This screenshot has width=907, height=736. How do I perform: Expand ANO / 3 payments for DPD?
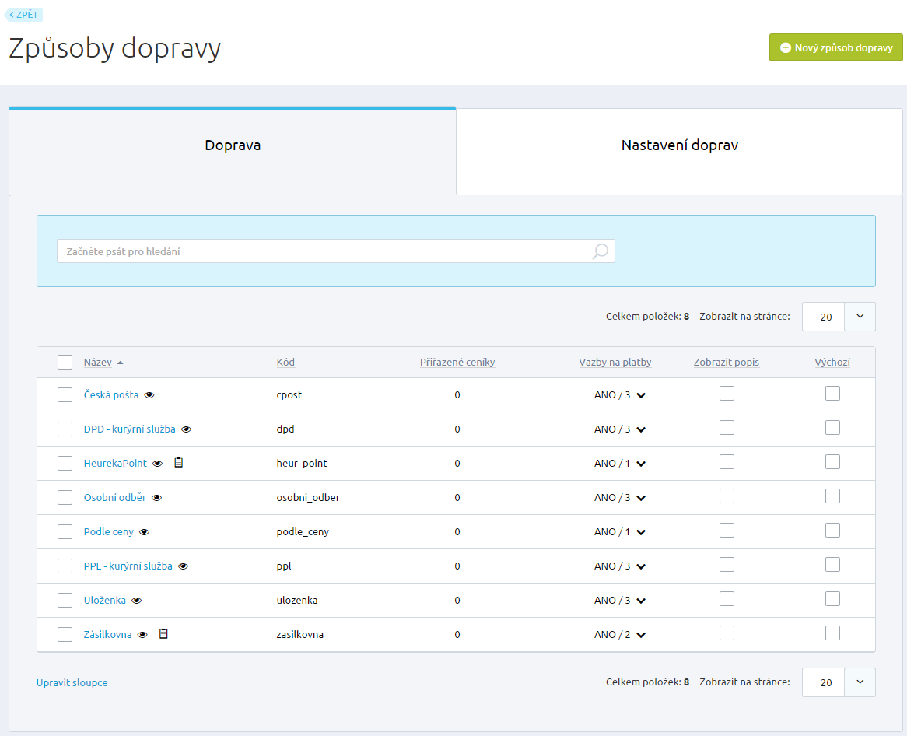(641, 430)
